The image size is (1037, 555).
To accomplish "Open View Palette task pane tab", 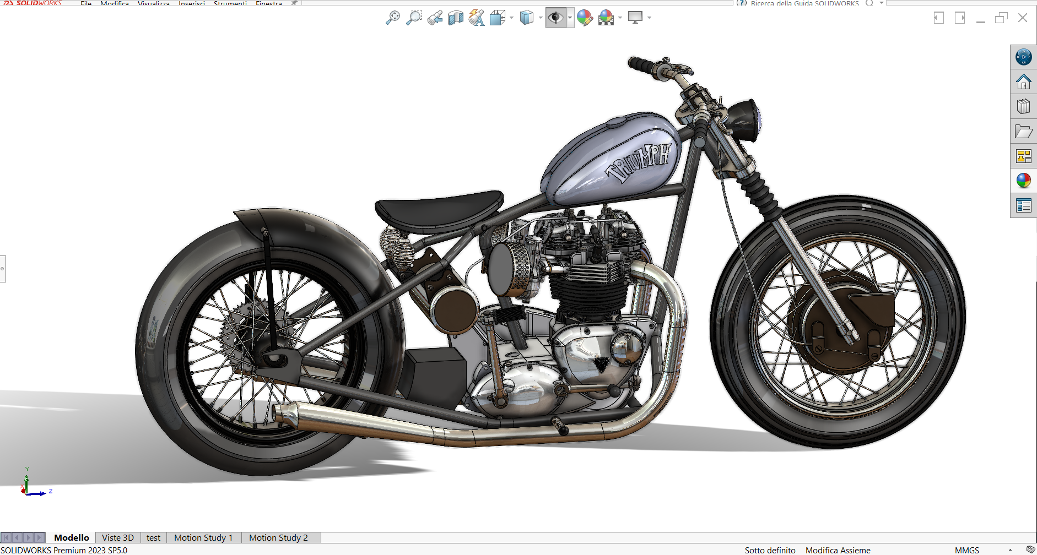I will click(1024, 156).
